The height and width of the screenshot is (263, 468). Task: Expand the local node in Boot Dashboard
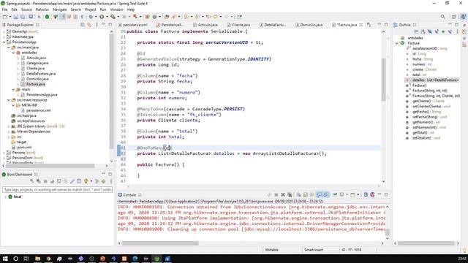(x=5, y=197)
